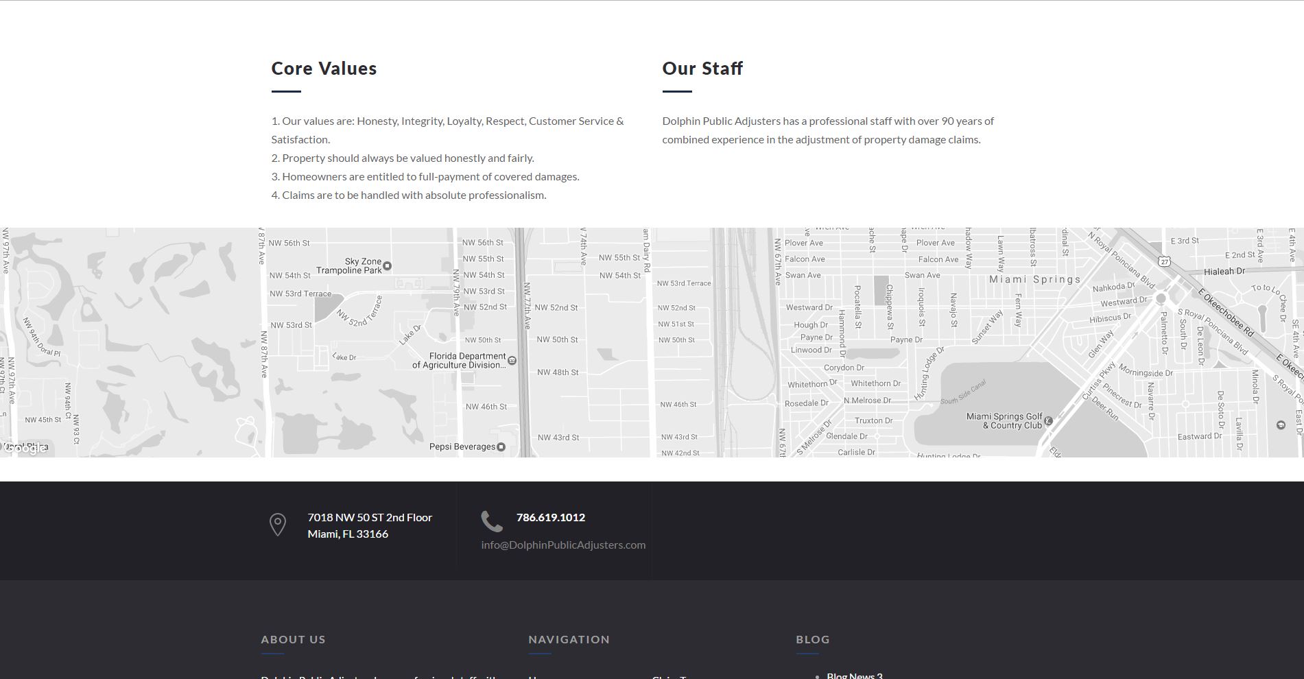Select the Florida Department of Agriculture marker
This screenshot has width=1304, height=679.
point(512,360)
